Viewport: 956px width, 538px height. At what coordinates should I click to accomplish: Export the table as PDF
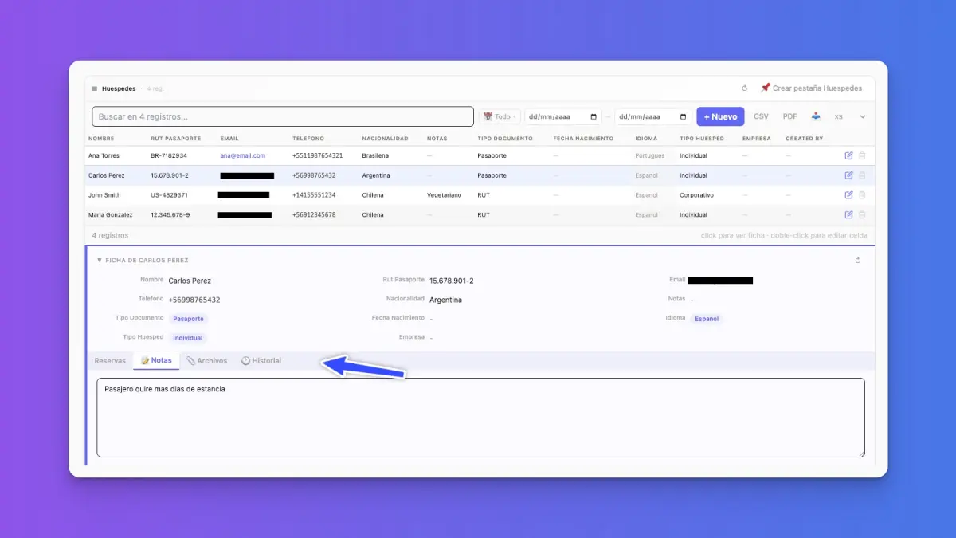tap(789, 116)
